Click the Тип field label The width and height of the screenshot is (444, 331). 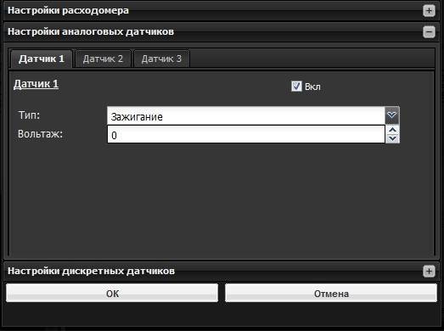[x=29, y=115]
